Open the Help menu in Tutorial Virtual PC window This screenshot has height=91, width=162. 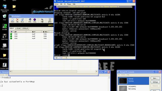pos(74,4)
